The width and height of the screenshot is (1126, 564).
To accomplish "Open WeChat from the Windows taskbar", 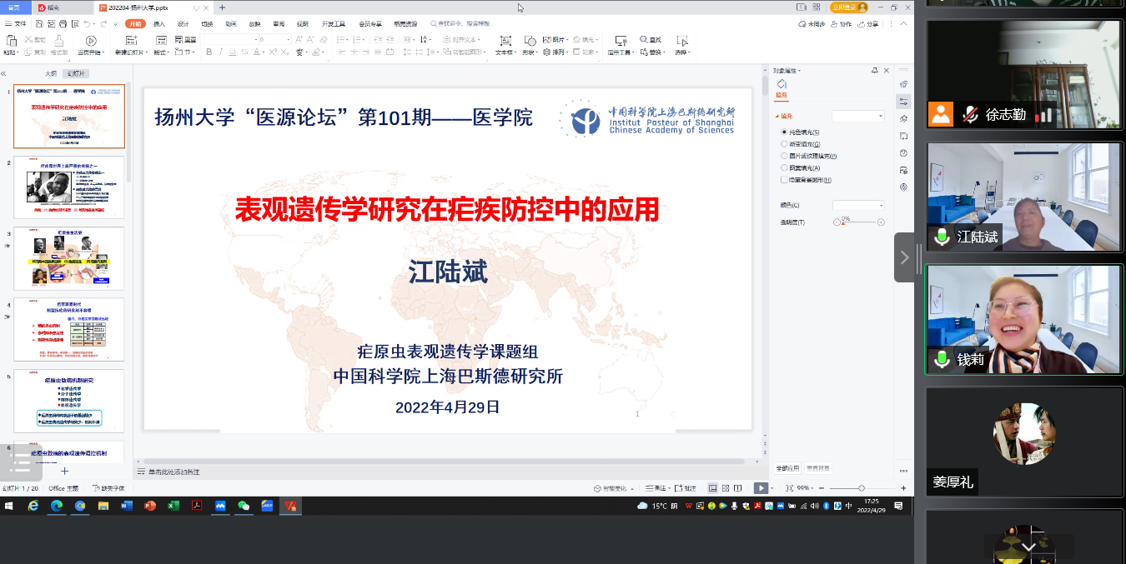I will click(244, 506).
